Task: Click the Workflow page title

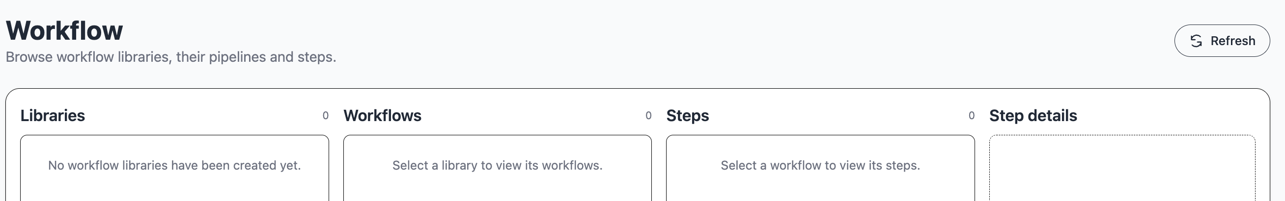Action: 64,30
